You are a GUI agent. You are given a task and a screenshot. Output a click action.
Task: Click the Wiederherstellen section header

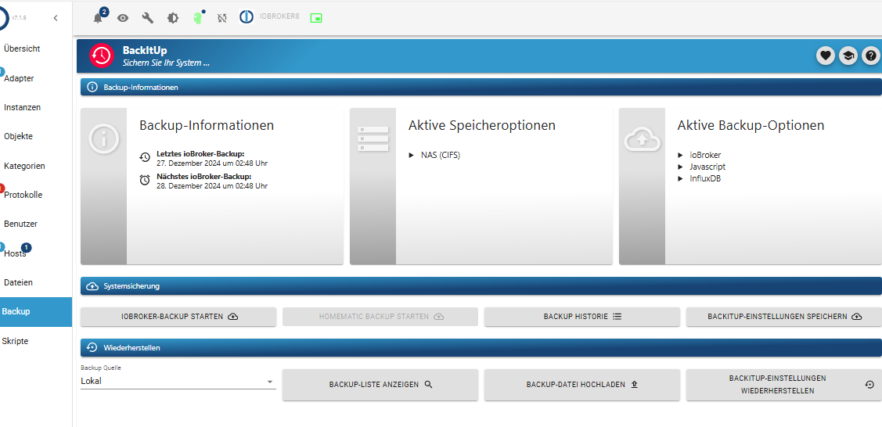(481, 348)
